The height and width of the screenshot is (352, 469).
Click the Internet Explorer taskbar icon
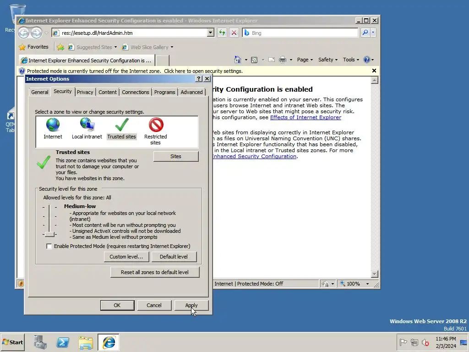pos(109,342)
